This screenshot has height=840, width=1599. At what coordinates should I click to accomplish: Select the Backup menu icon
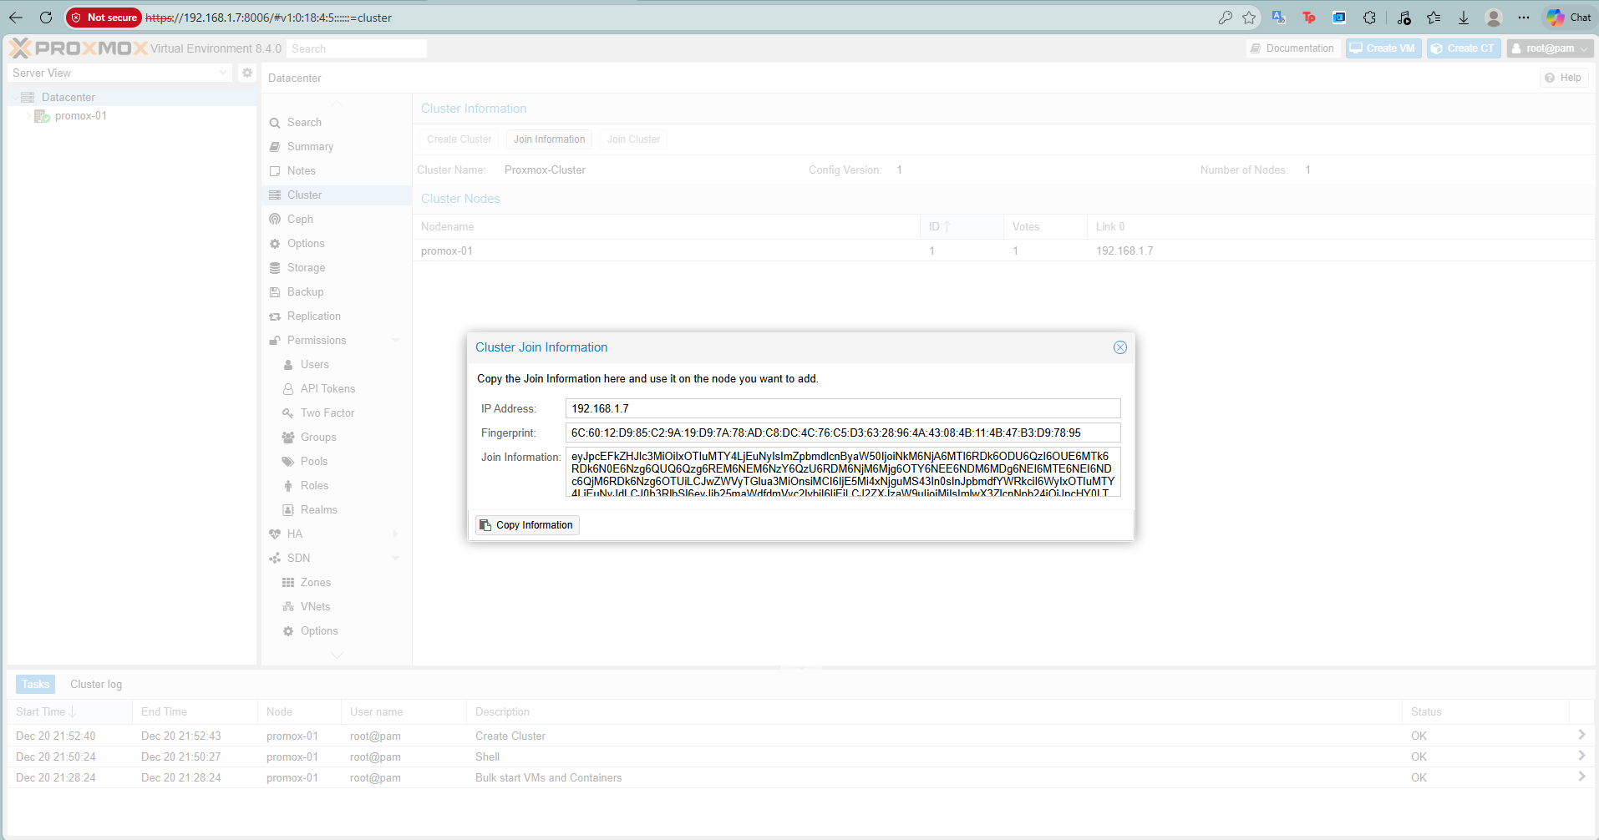(275, 292)
